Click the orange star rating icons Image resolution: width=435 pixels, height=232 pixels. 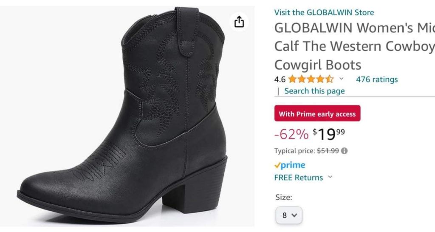(311, 79)
